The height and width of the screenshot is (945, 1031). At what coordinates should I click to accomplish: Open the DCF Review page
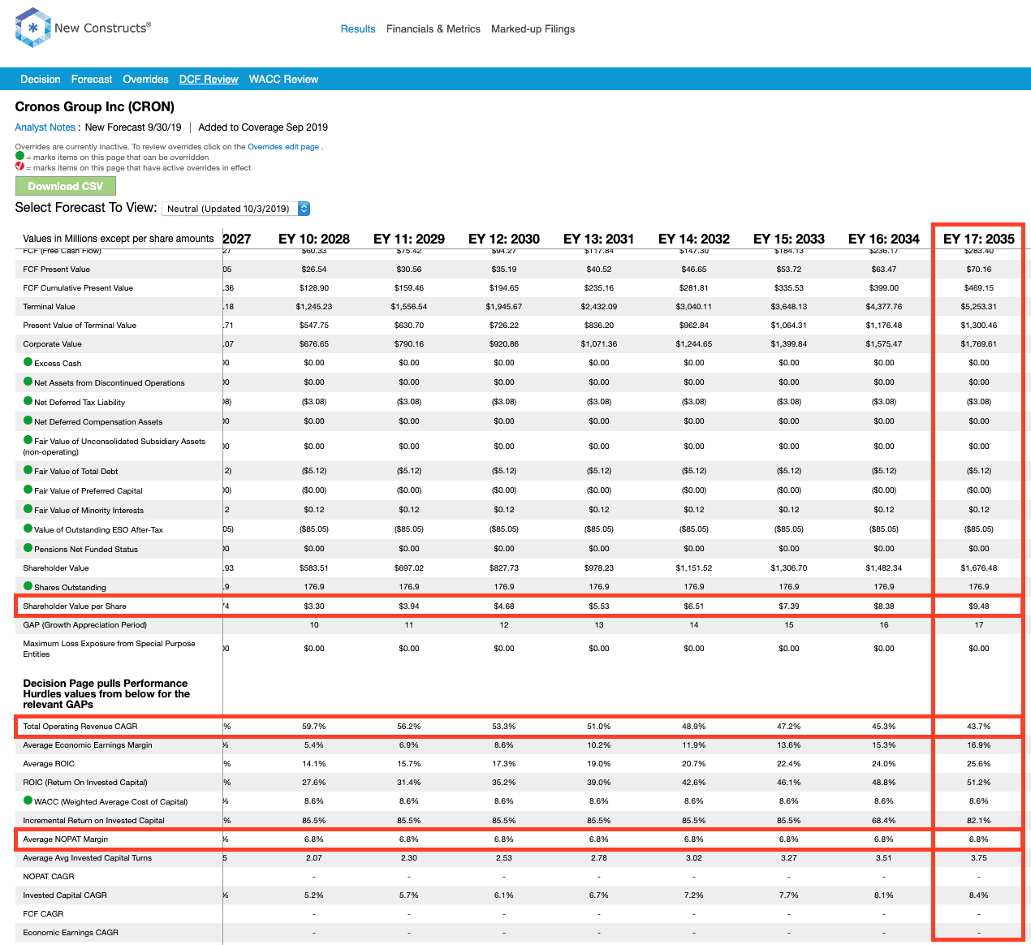(x=209, y=79)
